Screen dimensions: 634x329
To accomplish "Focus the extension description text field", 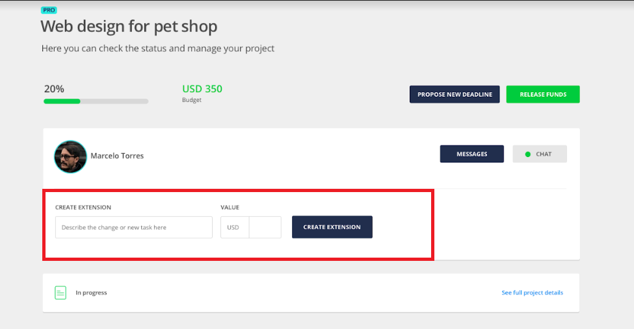I will click(133, 228).
